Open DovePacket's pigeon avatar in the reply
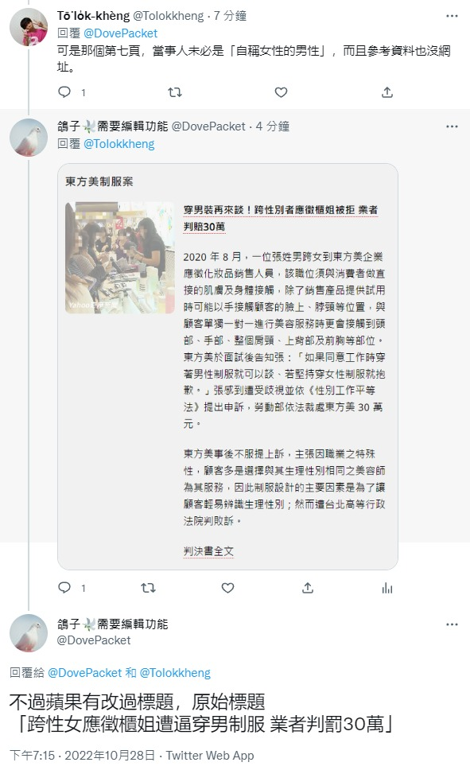 pyautogui.click(x=29, y=138)
